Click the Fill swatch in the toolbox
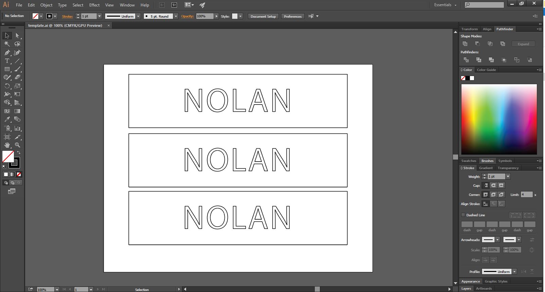545x292 pixels. (8, 157)
